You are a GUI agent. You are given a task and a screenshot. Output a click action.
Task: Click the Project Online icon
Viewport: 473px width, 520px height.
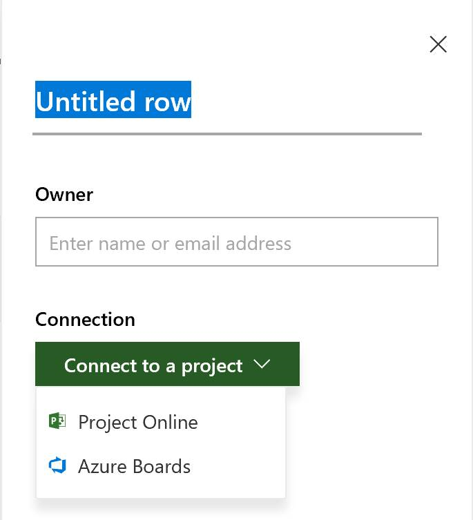(57, 421)
